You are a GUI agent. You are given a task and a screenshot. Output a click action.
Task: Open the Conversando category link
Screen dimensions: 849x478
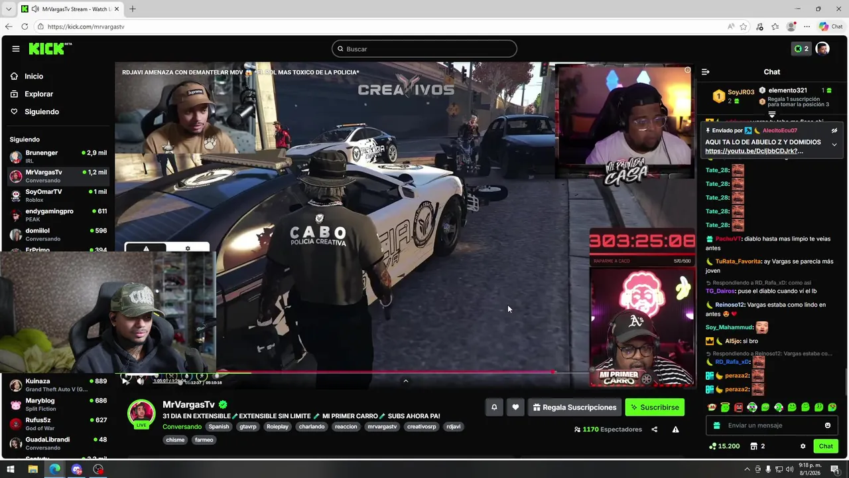click(x=182, y=427)
